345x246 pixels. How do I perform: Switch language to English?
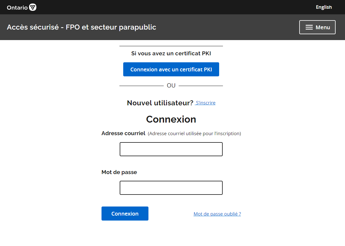point(324,7)
